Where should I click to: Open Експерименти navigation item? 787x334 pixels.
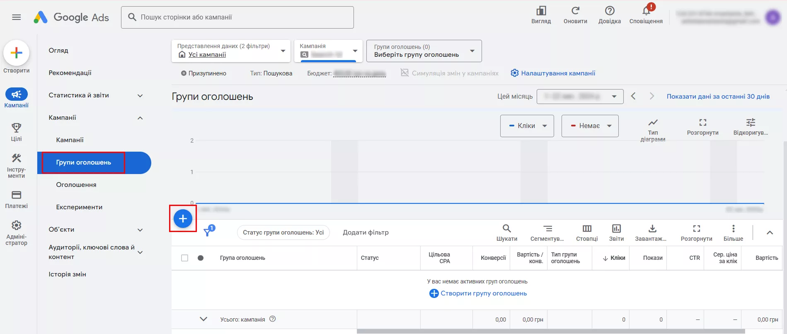79,207
